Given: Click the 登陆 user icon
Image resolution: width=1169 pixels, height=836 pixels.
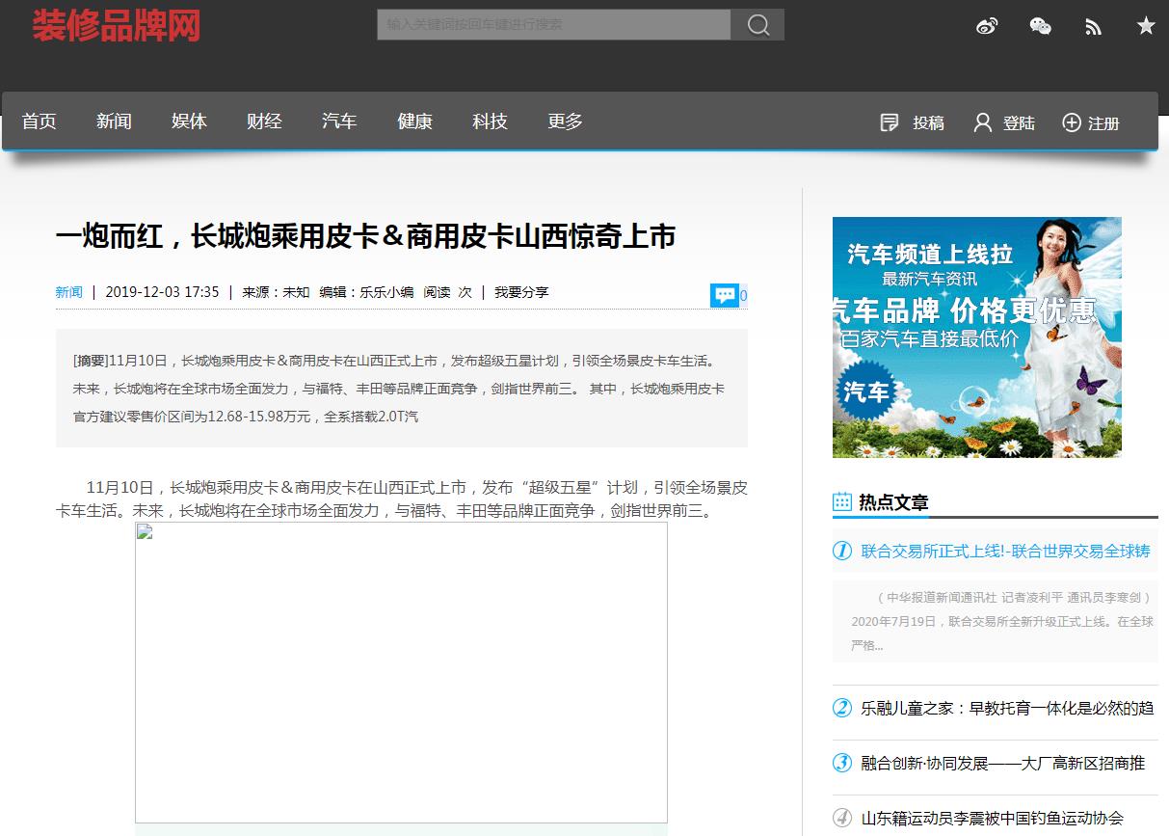Looking at the screenshot, I should click(x=982, y=122).
